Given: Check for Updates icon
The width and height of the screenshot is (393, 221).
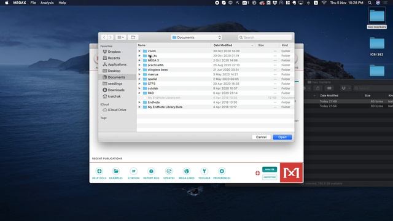Looking at the screenshot, I should [x=169, y=171].
